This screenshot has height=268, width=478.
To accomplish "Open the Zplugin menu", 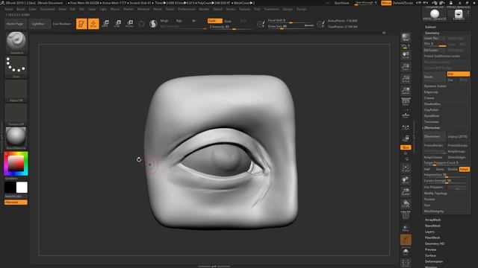I will tap(288, 9).
